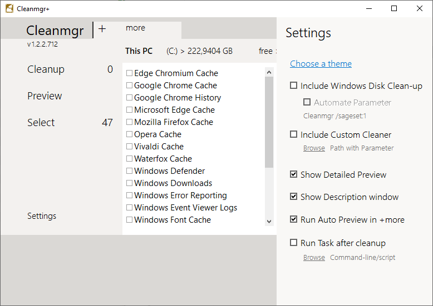
Task: Toggle Run Auto Preview in +more
Action: pyautogui.click(x=293, y=219)
